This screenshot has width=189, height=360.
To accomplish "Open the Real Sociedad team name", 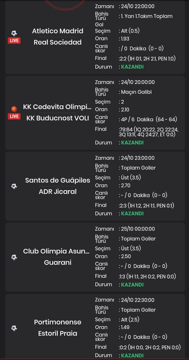I will pyautogui.click(x=58, y=42).
